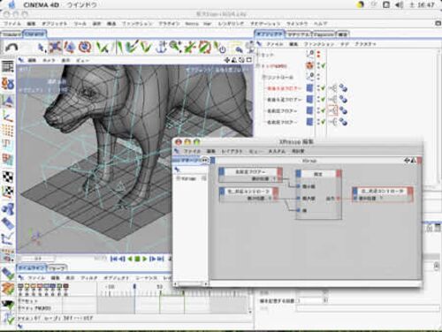
Task: Toggle green checkmark on the last floor object
Action: pyautogui.click(x=324, y=122)
